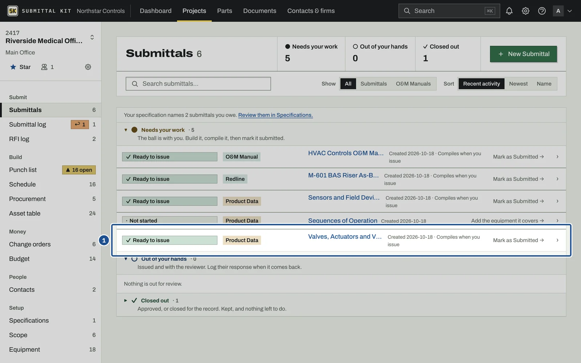The image size is (581, 363).
Task: Click the Redline type tag
Action: (x=235, y=179)
